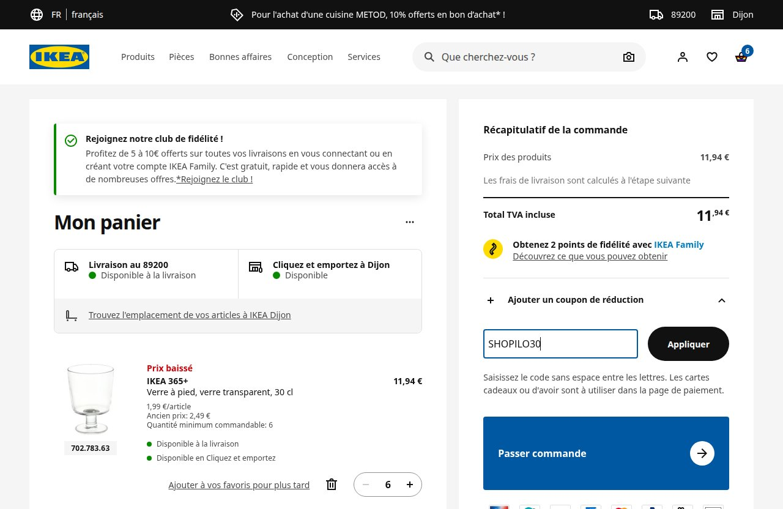Open the Services menu
Screen dimensions: 783x509
[364, 57]
